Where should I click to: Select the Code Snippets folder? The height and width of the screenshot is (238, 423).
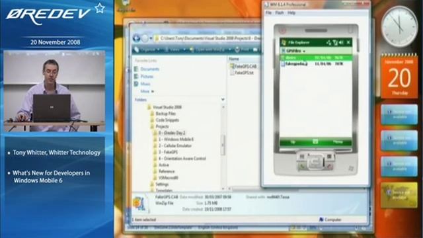[x=165, y=120]
